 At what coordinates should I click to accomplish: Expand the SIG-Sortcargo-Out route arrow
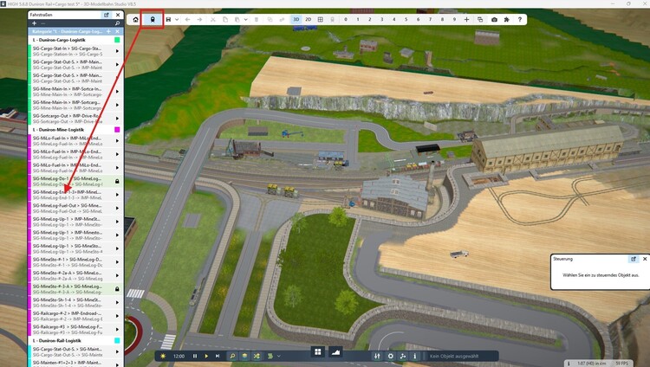pyautogui.click(x=117, y=117)
